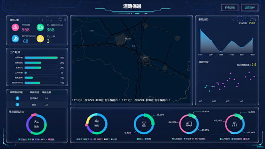Click the blue number 2 ranking badge

(x=17, y=105)
